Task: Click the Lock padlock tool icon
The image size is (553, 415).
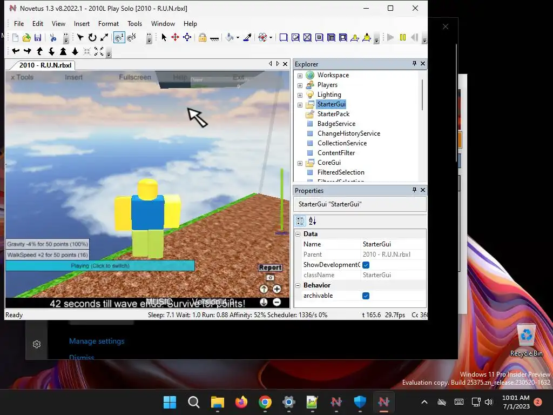Action: coord(203,37)
